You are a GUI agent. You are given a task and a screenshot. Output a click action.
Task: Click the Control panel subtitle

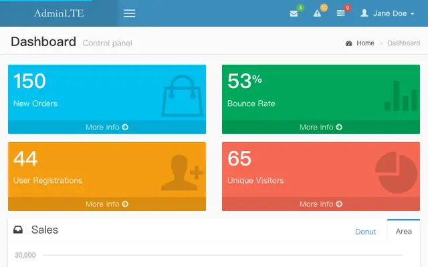(107, 43)
